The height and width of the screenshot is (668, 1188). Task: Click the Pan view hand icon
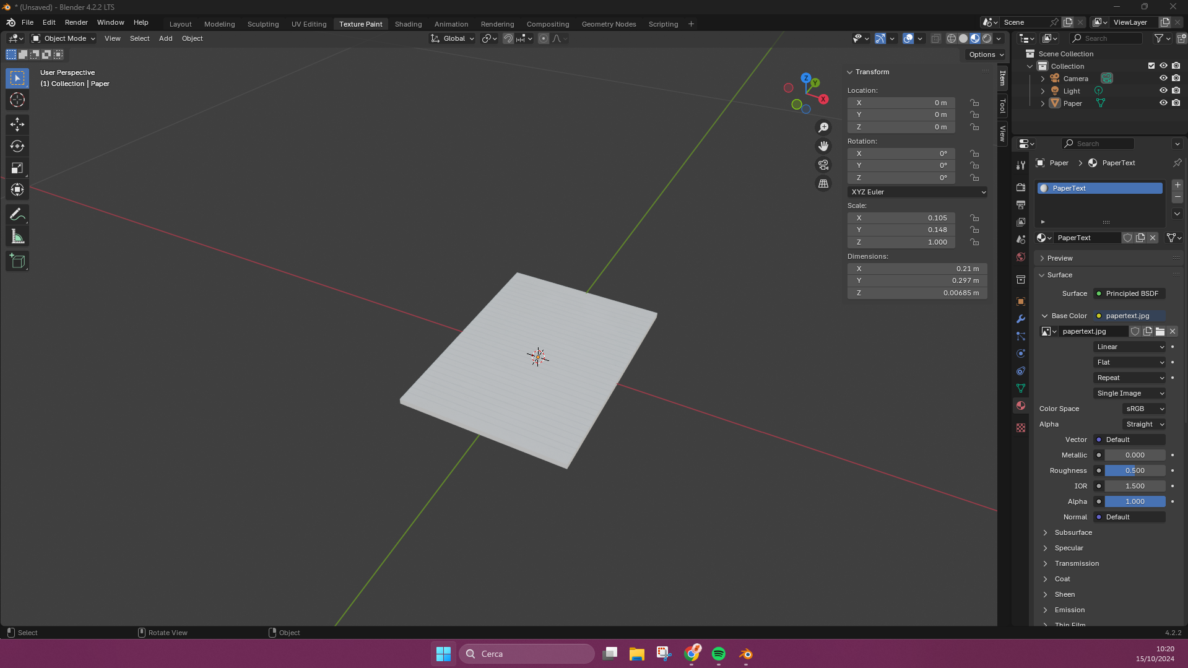coord(823,146)
